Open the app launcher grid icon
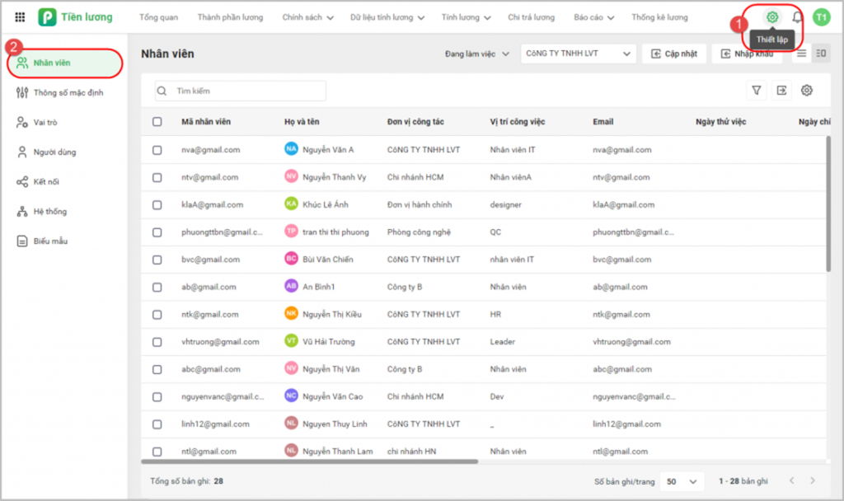This screenshot has width=844, height=501. tap(20, 17)
